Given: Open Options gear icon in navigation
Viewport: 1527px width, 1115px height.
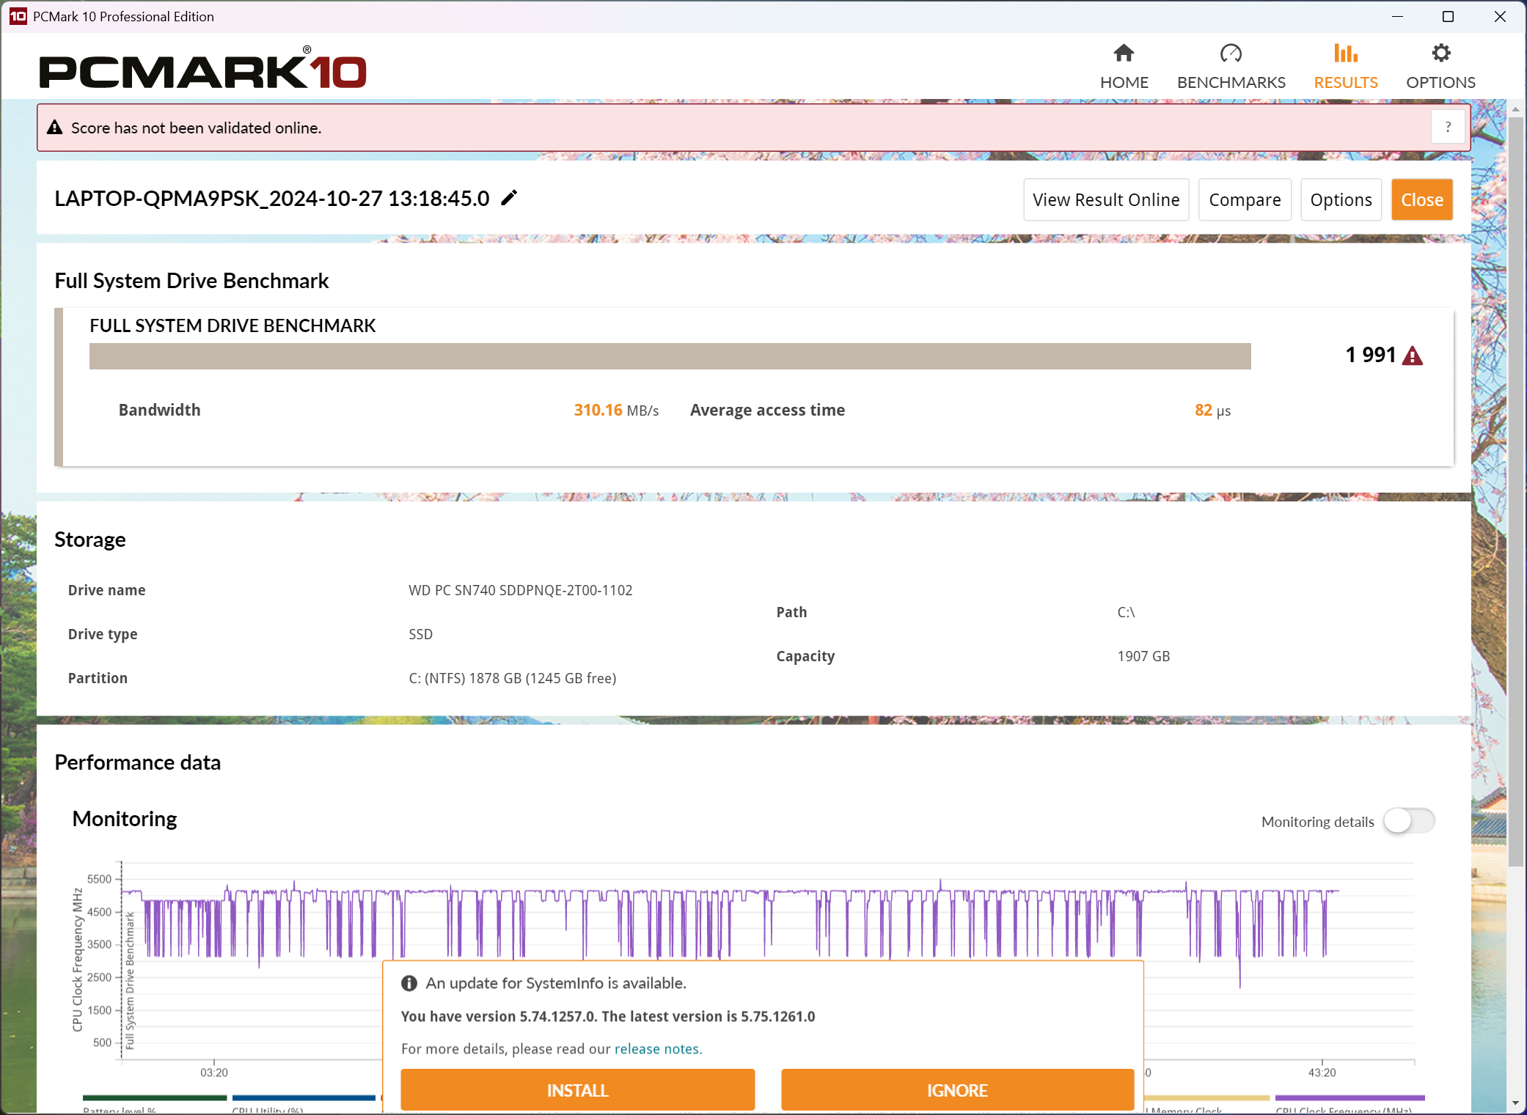Looking at the screenshot, I should pyautogui.click(x=1440, y=54).
